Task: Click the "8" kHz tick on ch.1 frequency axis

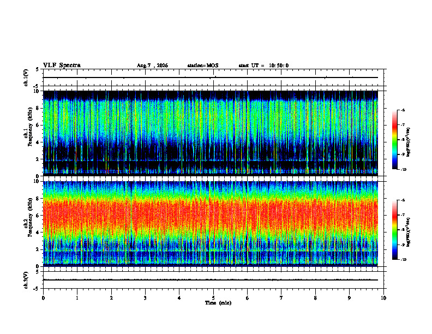Action: click(x=38, y=108)
